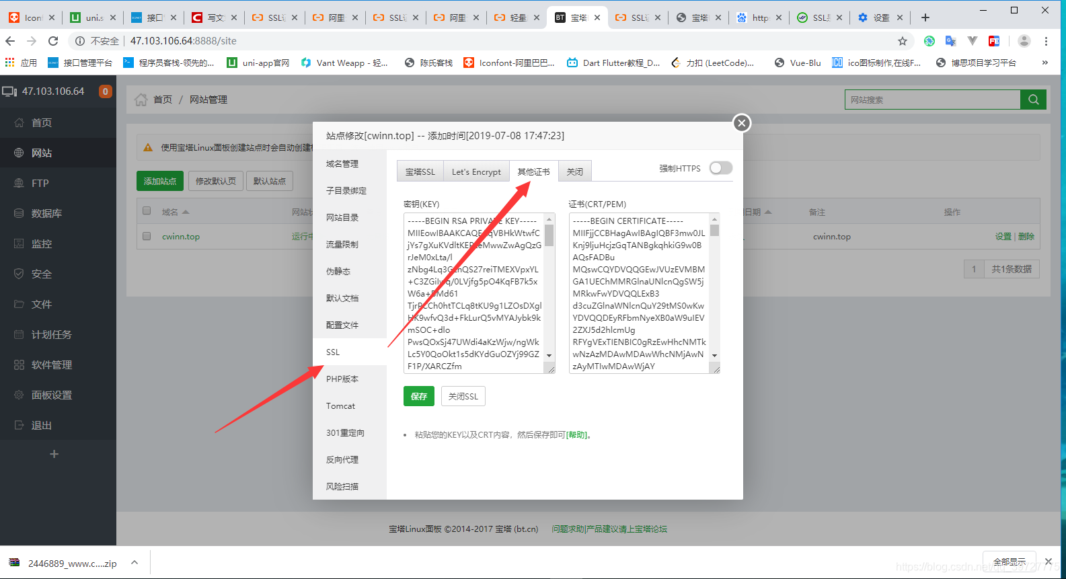
Task: Open 子目录绑定 in dialog menu
Action: pyautogui.click(x=350, y=190)
